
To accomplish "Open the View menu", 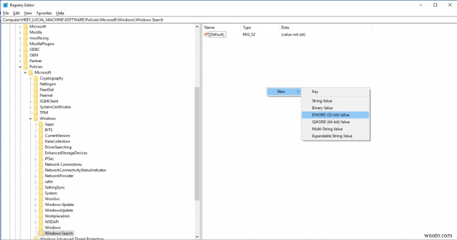I will (28, 13).
